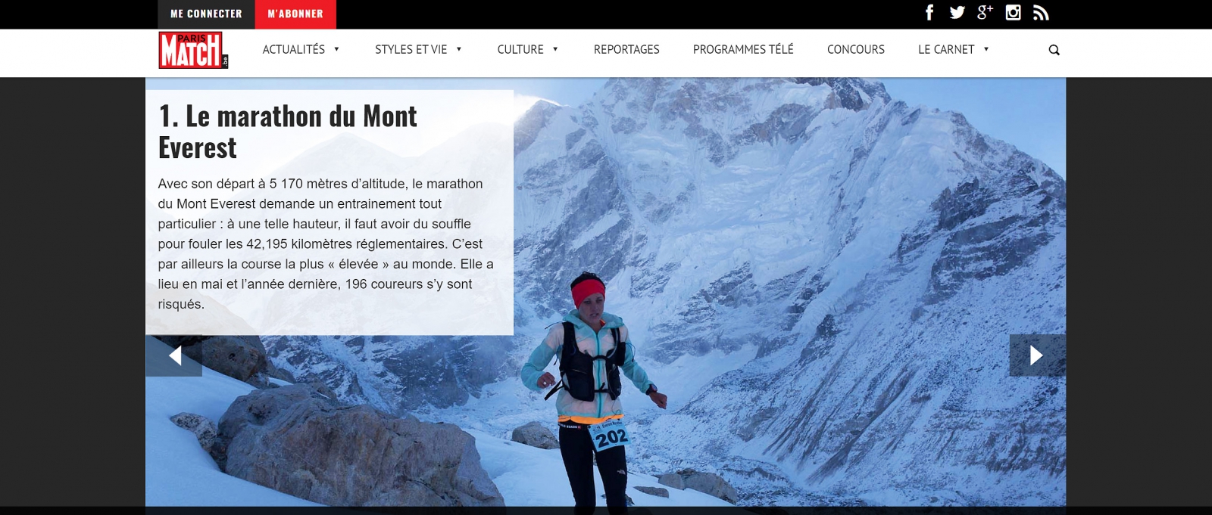Open the Concours menu item

click(856, 49)
